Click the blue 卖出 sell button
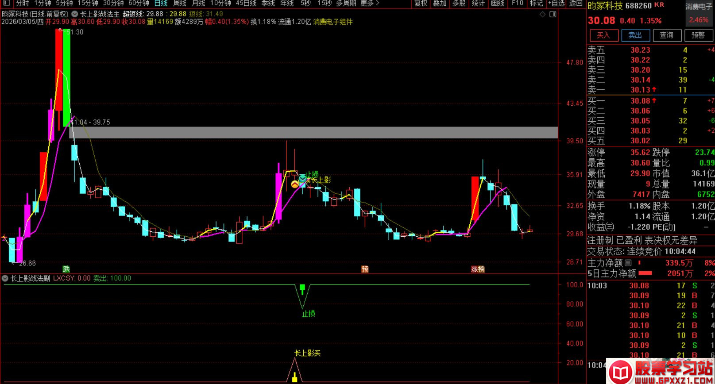This screenshot has height=384, width=715. pyautogui.click(x=635, y=35)
